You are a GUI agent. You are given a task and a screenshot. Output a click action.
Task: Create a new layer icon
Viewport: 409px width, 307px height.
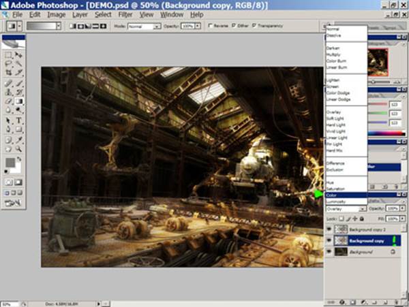(x=385, y=302)
